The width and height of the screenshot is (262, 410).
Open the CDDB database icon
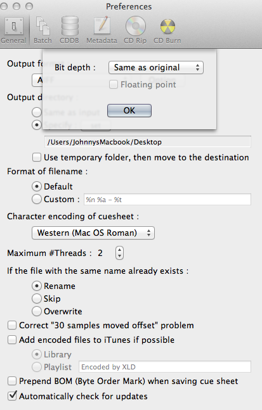point(70,26)
